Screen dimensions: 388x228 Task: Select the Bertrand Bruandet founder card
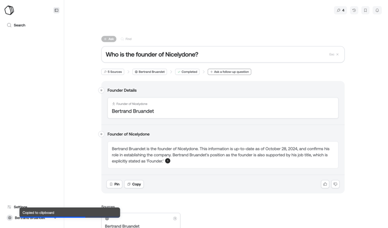pyautogui.click(x=223, y=108)
